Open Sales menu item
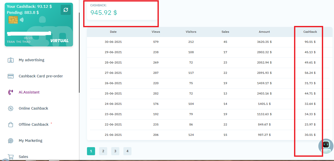 [23, 157]
